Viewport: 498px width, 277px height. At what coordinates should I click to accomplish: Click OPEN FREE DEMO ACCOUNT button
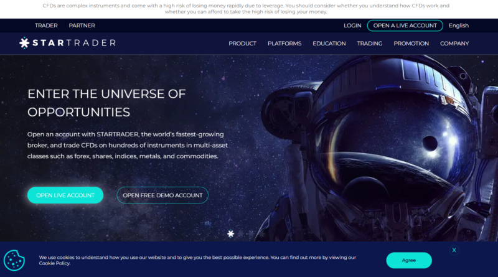[162, 195]
